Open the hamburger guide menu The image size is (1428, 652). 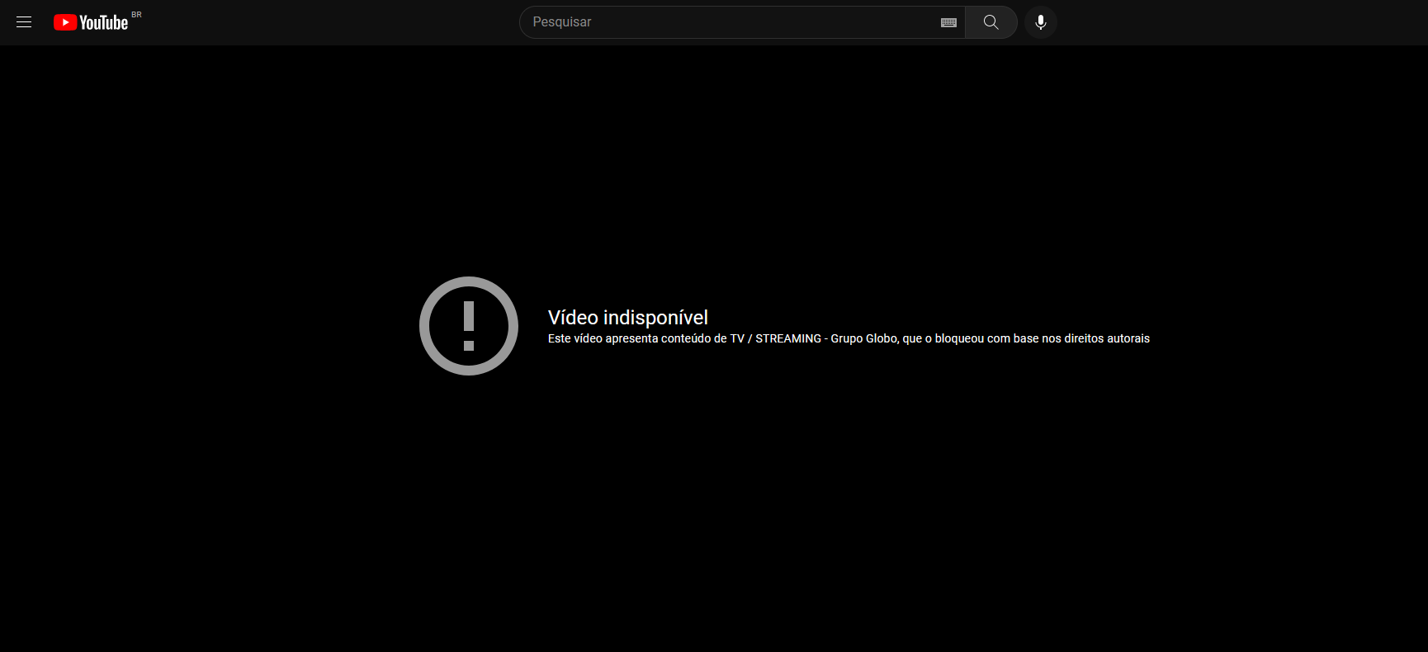point(24,22)
